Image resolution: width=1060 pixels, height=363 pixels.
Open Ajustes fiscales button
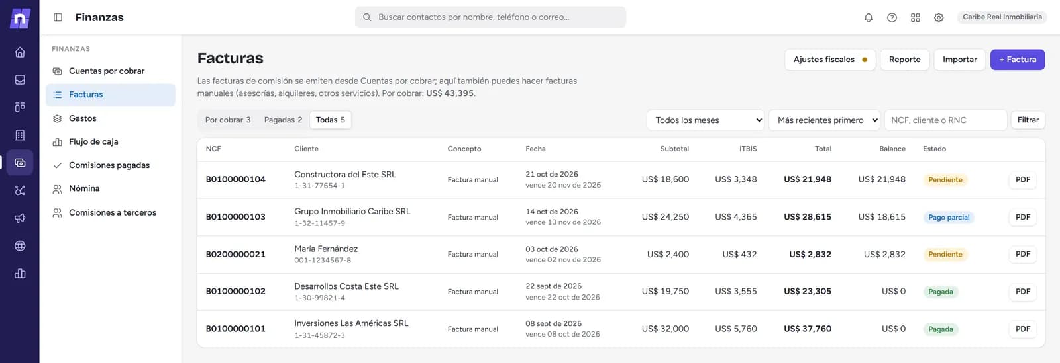point(830,60)
